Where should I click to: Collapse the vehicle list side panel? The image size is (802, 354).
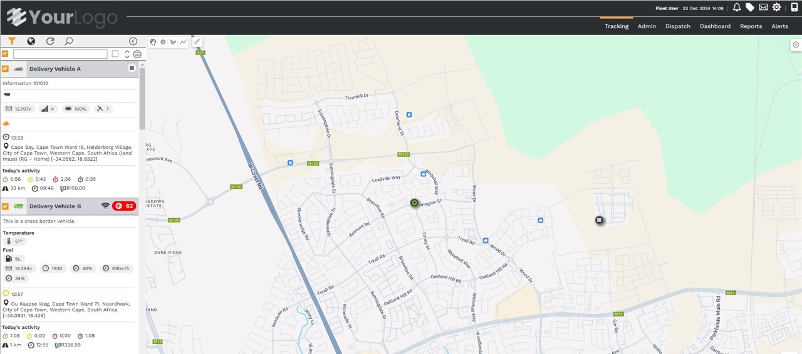click(133, 41)
